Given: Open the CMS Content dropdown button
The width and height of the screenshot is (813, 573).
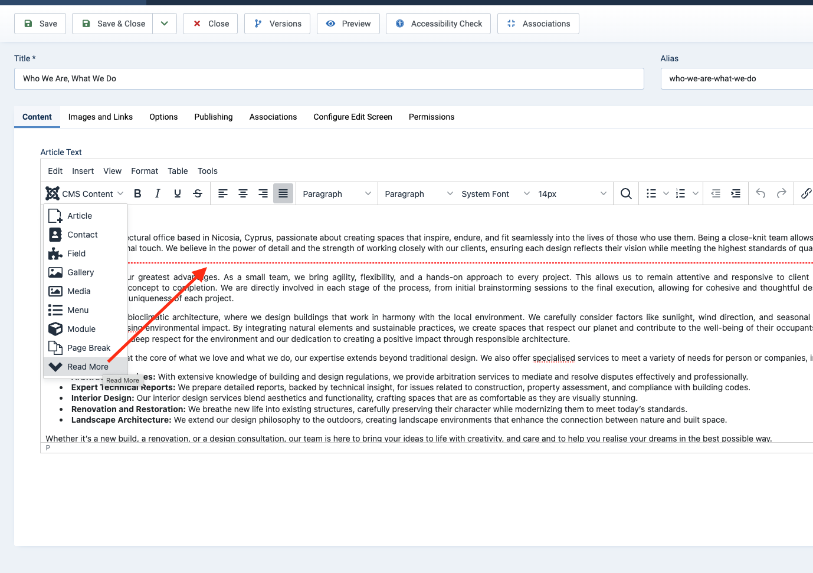Looking at the screenshot, I should [85, 193].
